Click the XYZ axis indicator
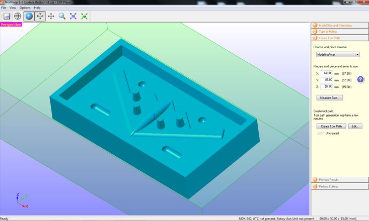 click(22, 200)
